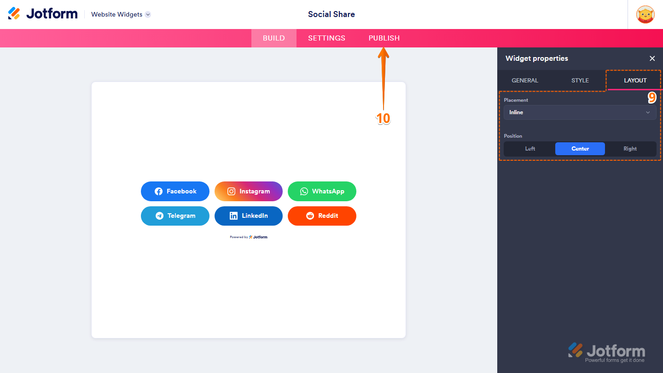Expand the Placement Inline dropdown
The width and height of the screenshot is (663, 373).
pyautogui.click(x=580, y=112)
